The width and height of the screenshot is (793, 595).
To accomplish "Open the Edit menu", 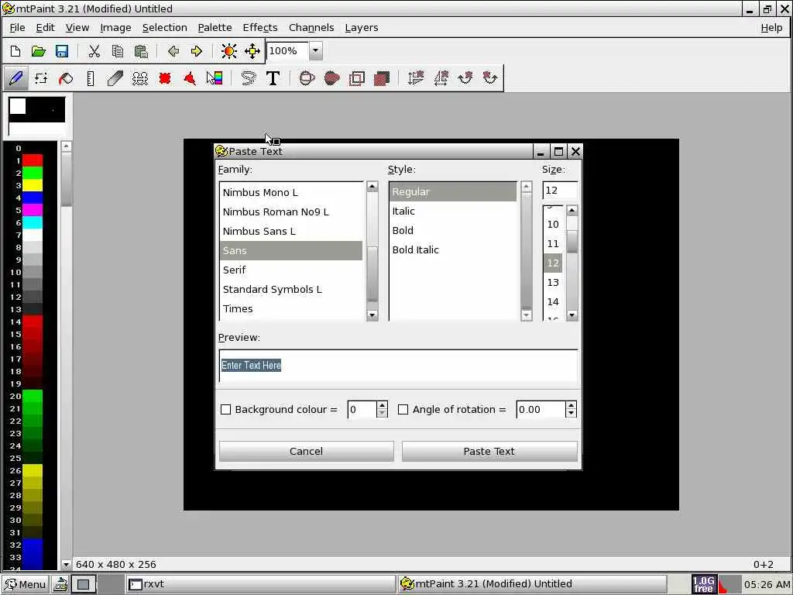I will click(45, 28).
